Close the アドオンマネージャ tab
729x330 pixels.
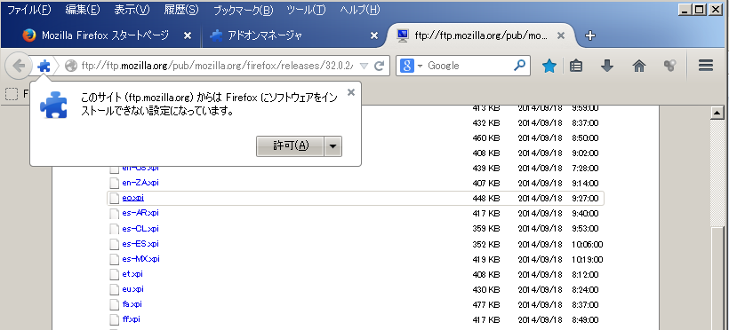point(373,35)
